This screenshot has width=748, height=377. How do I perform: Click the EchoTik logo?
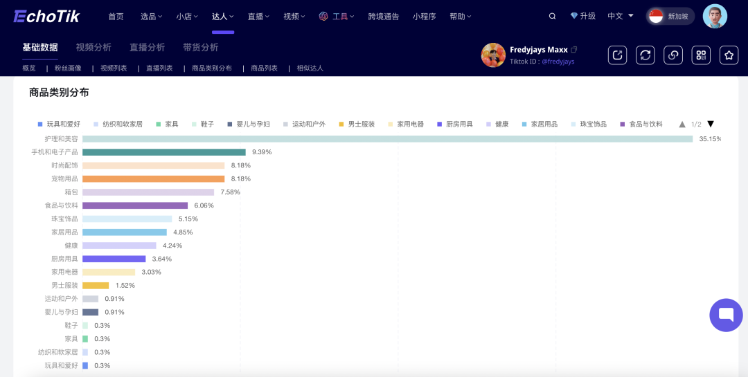pos(46,16)
